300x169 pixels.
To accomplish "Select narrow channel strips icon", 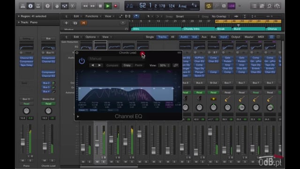I will [271, 37].
